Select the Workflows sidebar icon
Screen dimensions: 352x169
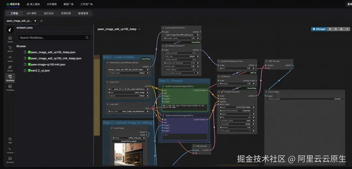pyautogui.click(x=10, y=78)
